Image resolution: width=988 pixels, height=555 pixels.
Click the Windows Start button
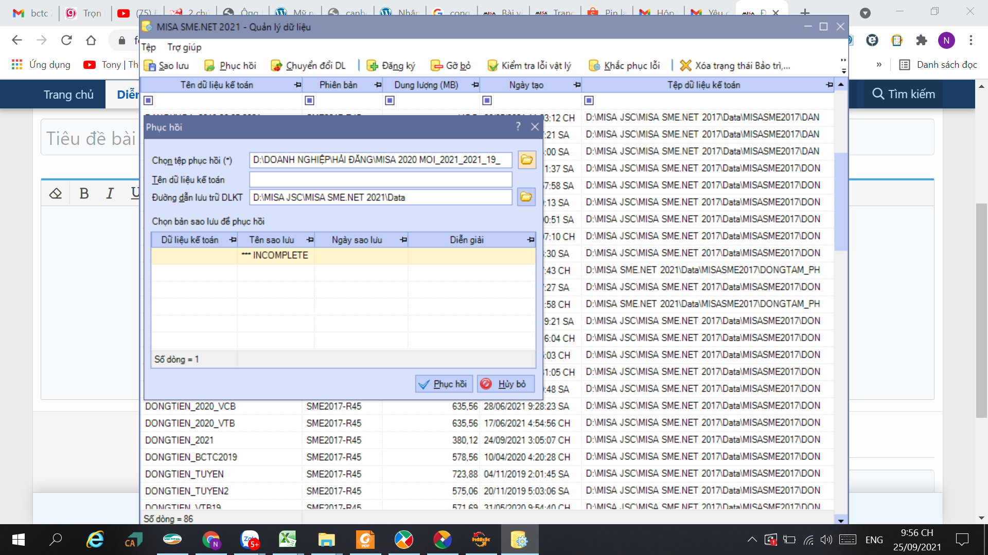19,540
